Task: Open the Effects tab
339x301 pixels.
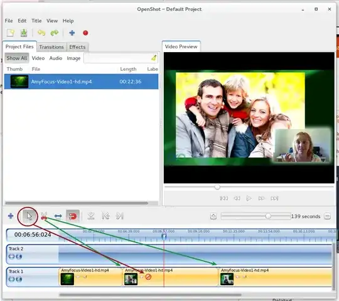Action: [77, 47]
